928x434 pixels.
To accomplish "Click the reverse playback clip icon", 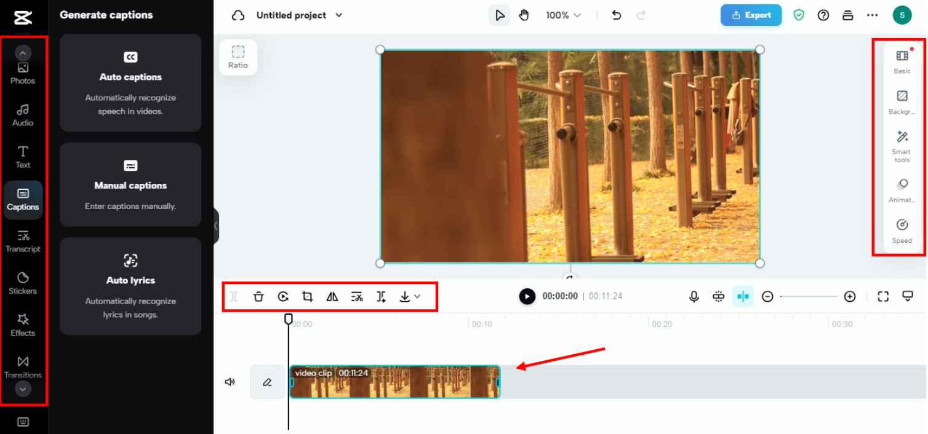I will click(283, 297).
